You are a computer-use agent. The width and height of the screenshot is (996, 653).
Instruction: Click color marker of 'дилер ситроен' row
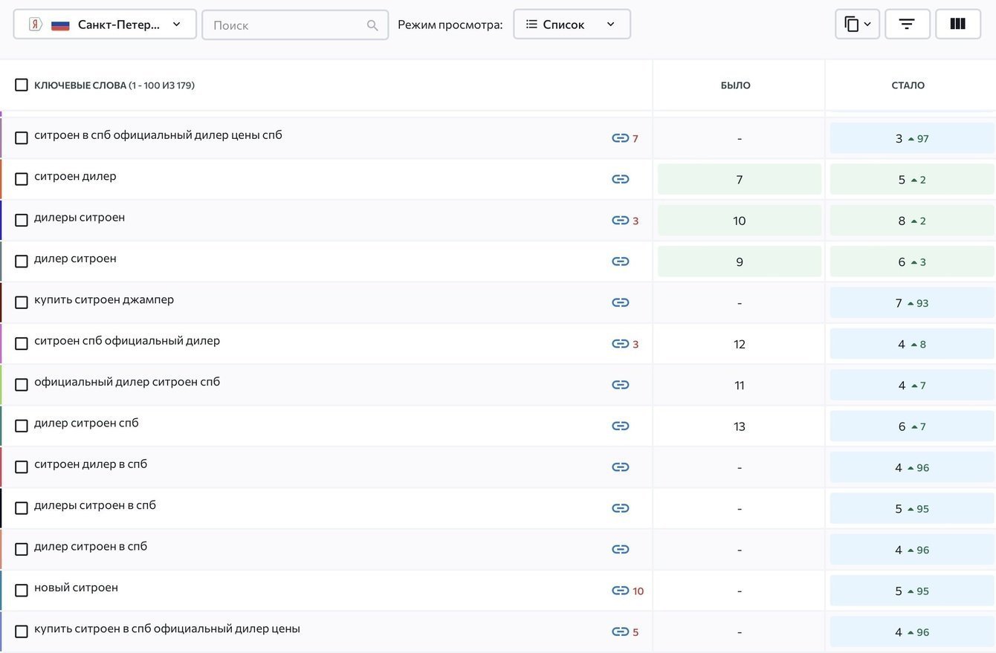(x=1, y=261)
